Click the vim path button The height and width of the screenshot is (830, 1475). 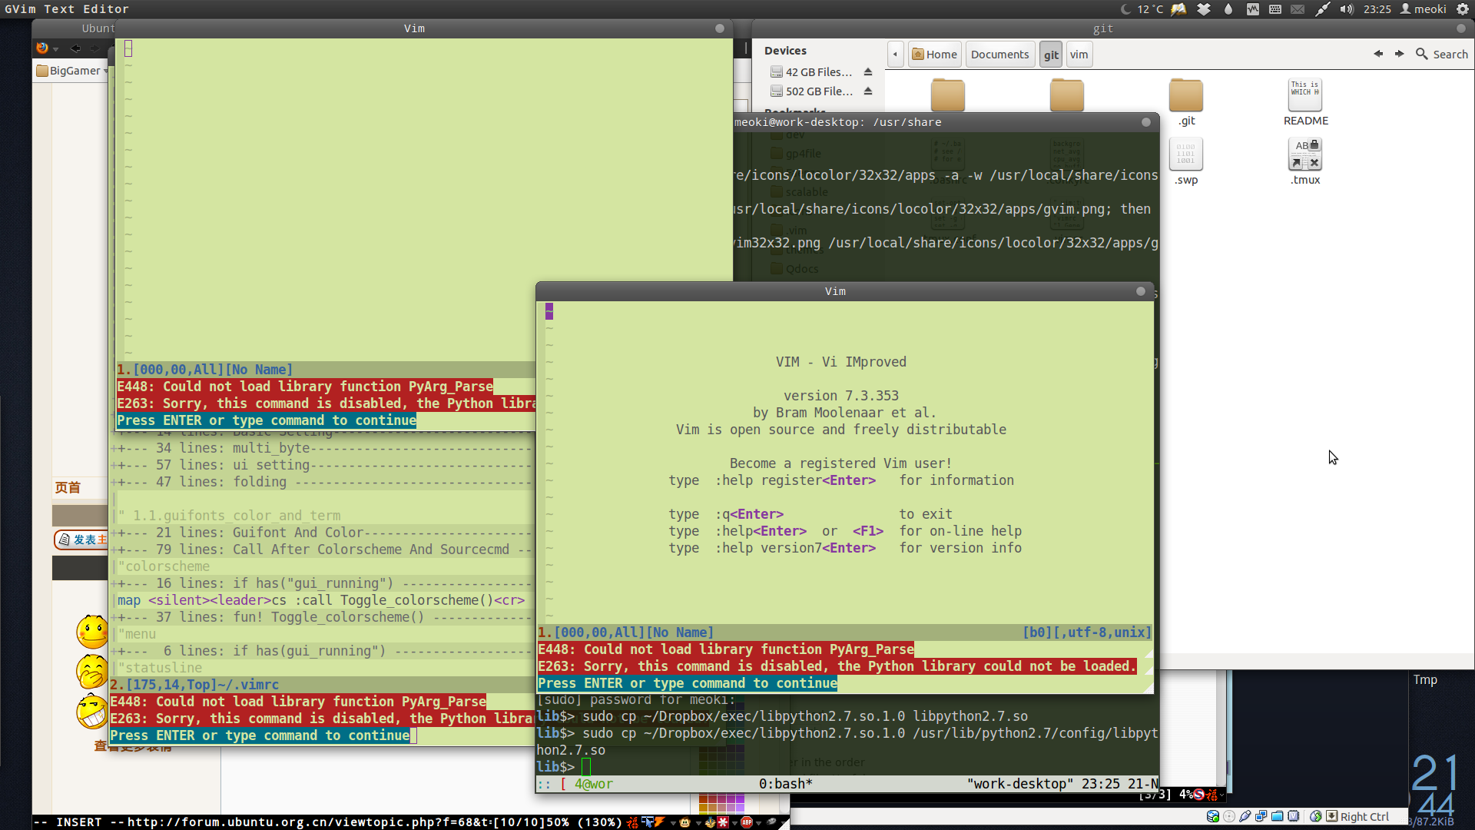coord(1079,54)
